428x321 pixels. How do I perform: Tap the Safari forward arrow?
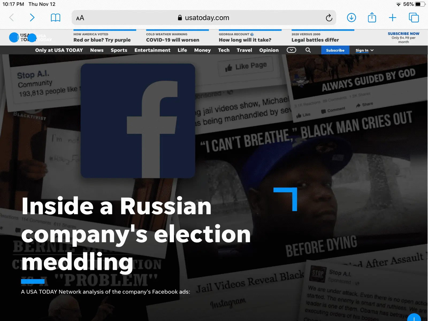tap(32, 18)
